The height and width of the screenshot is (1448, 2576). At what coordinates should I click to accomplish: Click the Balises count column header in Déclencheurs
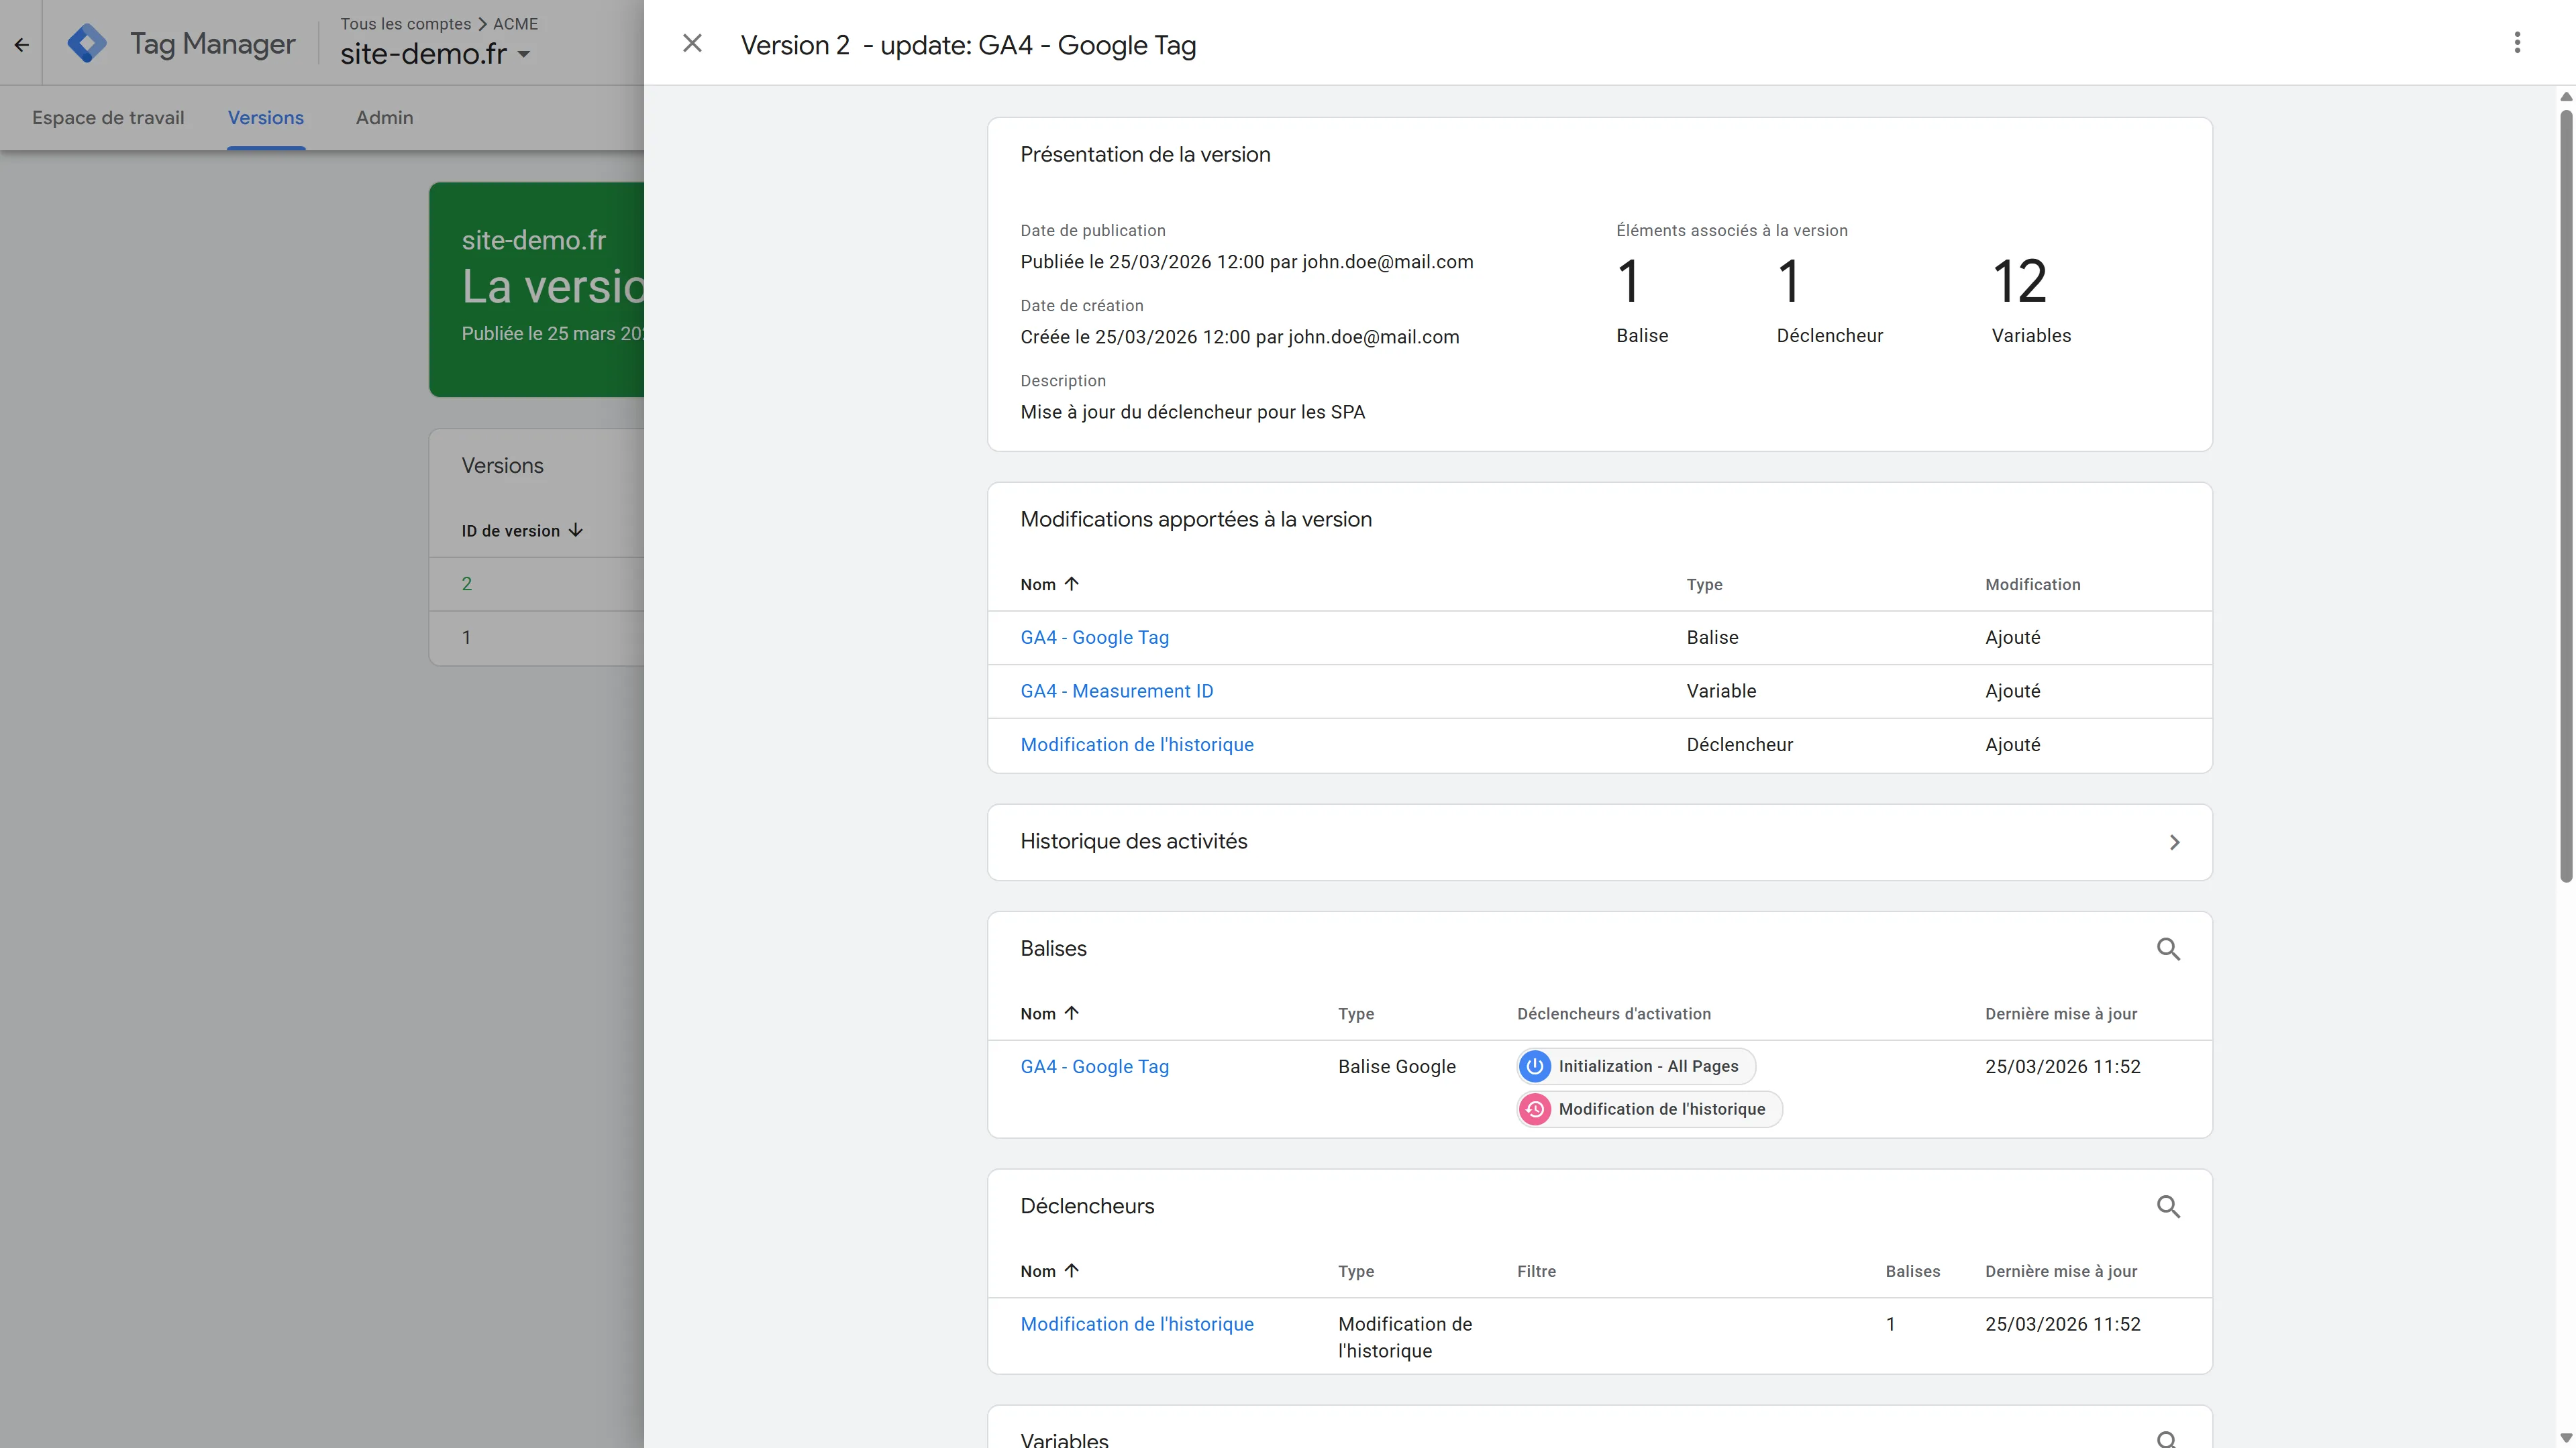tap(1912, 1271)
